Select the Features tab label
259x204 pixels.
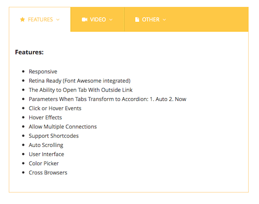tap(40, 19)
